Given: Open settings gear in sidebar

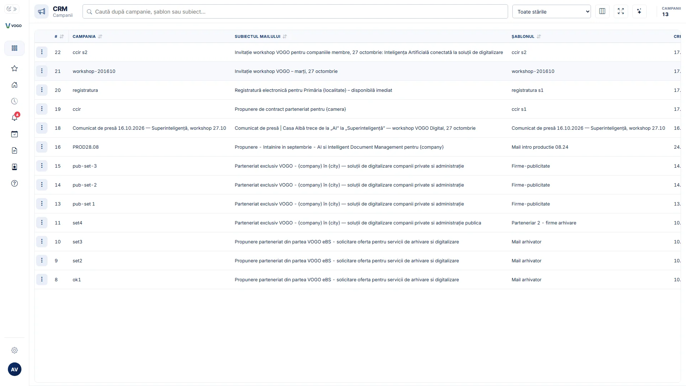Looking at the screenshot, I should click(14, 350).
